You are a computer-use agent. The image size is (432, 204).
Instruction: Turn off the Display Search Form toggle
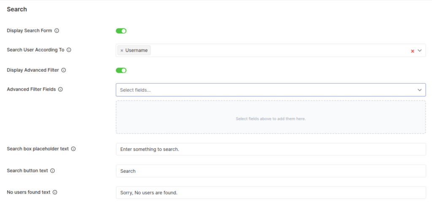point(121,31)
